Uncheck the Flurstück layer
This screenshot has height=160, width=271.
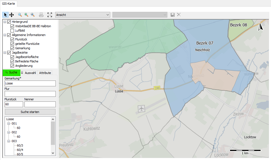pos(12,39)
